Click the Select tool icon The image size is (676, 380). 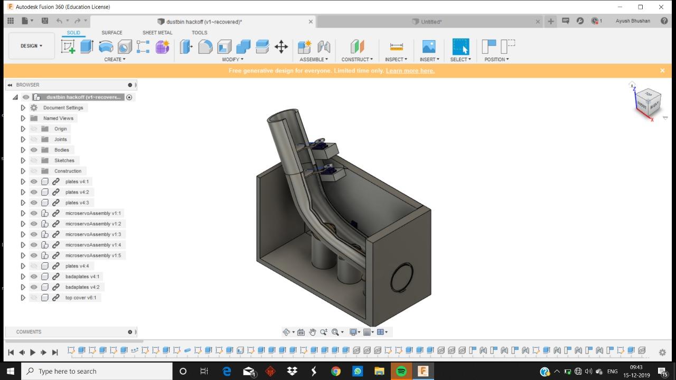(461, 46)
